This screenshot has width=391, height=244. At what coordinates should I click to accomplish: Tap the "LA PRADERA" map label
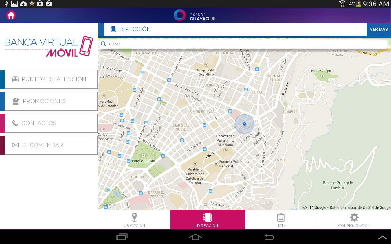(x=223, y=53)
